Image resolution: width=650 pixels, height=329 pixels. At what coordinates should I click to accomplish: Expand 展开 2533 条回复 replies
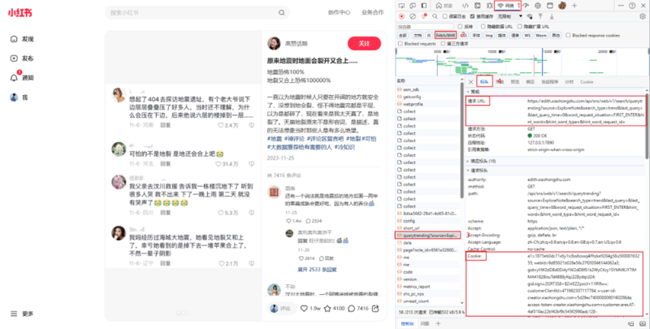click(317, 270)
